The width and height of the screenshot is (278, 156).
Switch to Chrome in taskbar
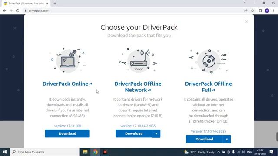(96, 152)
